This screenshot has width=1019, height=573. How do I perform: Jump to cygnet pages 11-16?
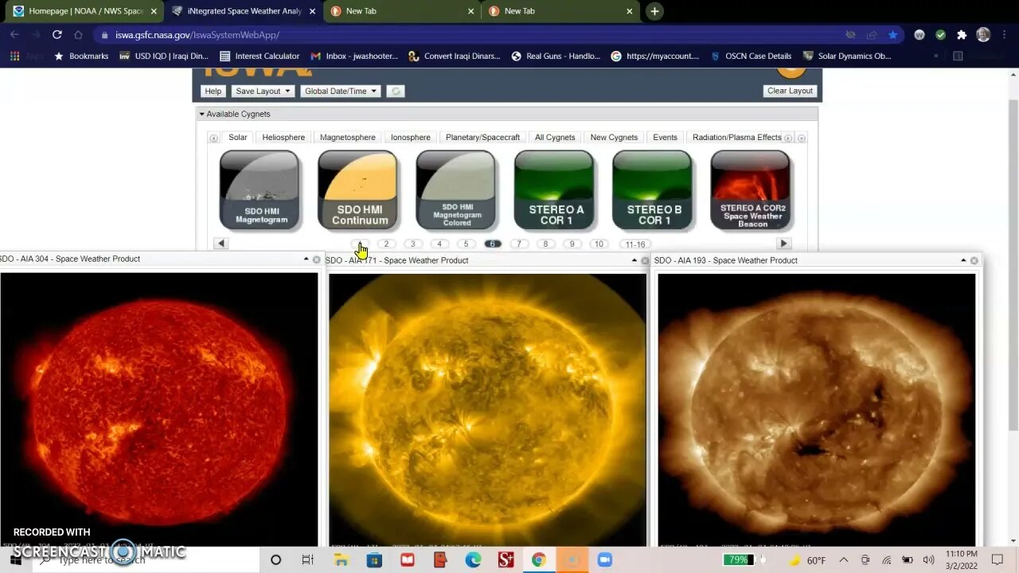(635, 244)
